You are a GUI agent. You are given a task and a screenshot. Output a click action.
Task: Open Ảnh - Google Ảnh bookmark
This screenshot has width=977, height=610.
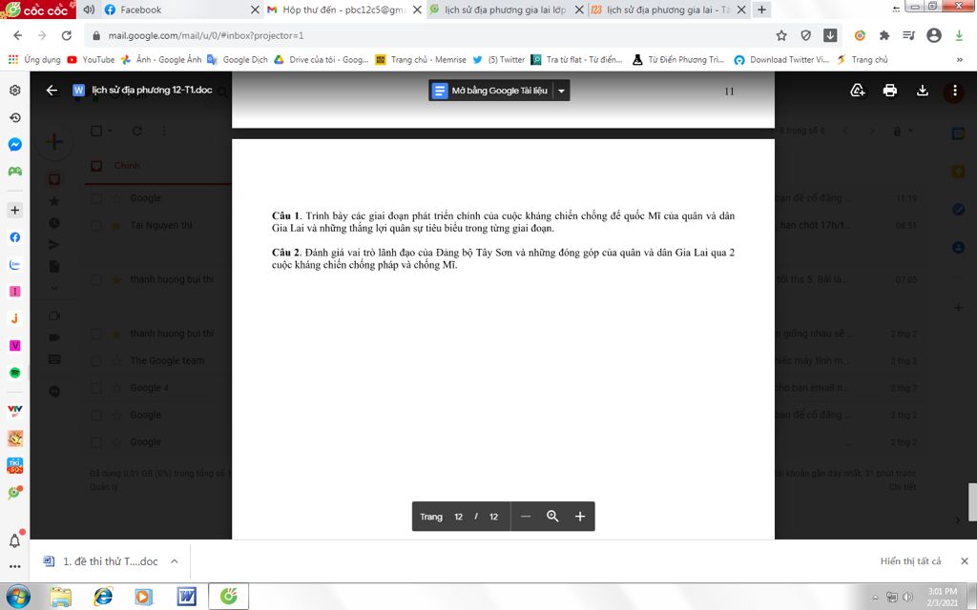coord(161,60)
